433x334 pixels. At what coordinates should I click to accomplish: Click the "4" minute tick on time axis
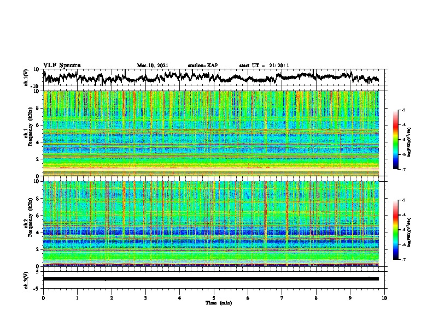click(180, 298)
